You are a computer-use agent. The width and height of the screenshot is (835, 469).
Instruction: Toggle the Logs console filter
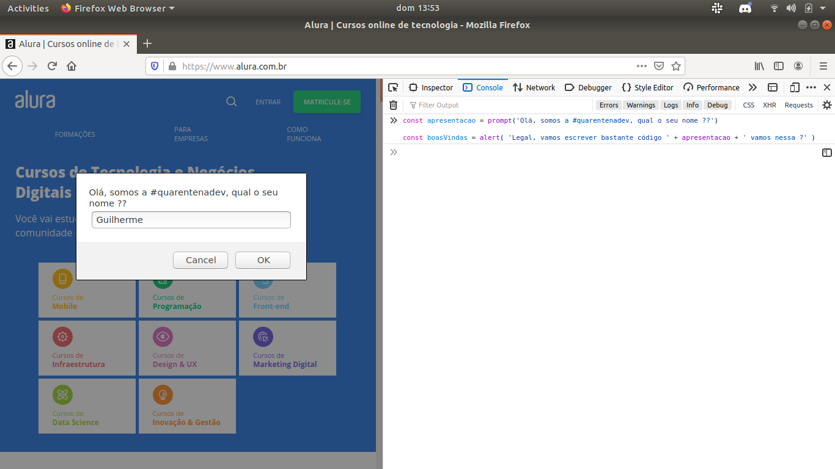[671, 105]
